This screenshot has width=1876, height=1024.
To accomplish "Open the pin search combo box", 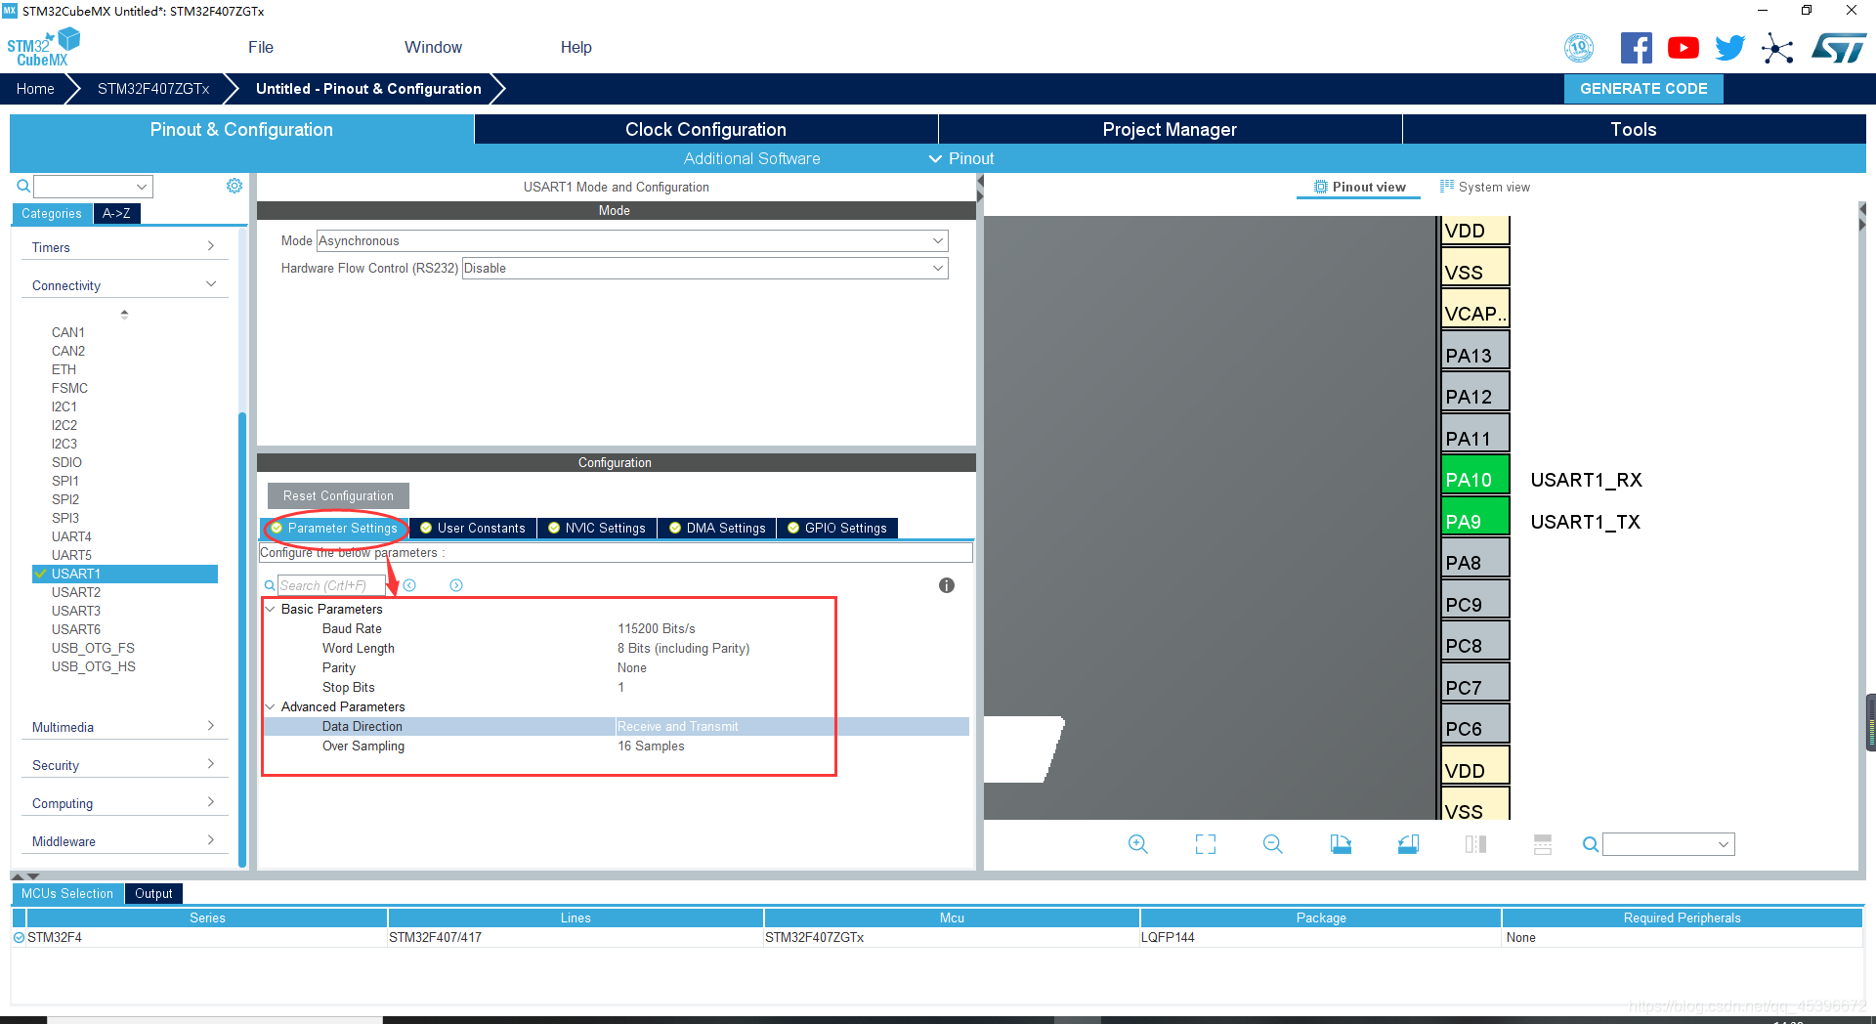I will coord(1668,844).
